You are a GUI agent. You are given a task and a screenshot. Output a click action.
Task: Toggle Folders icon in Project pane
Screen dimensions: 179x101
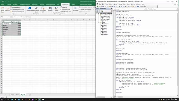point(102,11)
